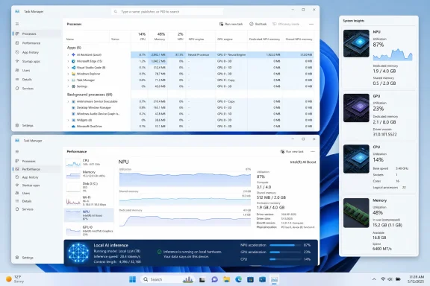Expand Antimalware Service Executable process
Screen dimensions: 430x286
pyautogui.click(x=68, y=101)
